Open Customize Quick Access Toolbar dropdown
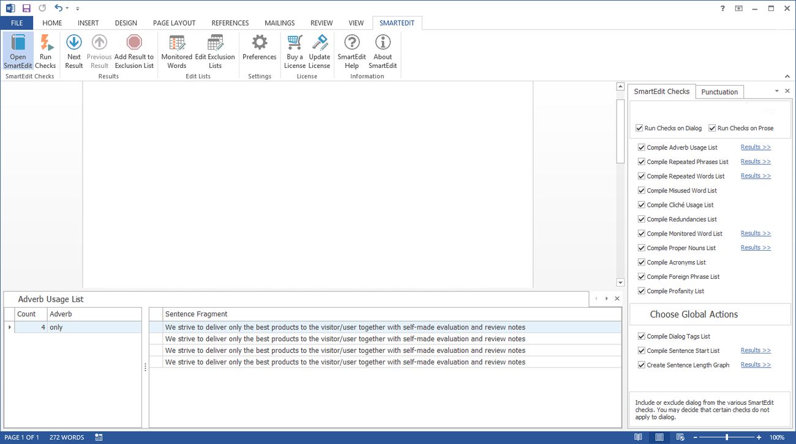 tap(78, 9)
